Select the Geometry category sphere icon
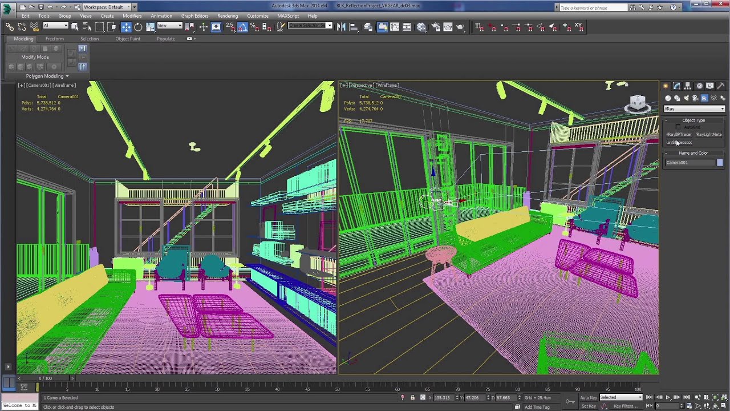 point(668,98)
